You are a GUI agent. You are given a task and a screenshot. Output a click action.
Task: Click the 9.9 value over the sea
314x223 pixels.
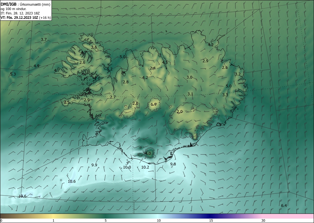coord(94,165)
